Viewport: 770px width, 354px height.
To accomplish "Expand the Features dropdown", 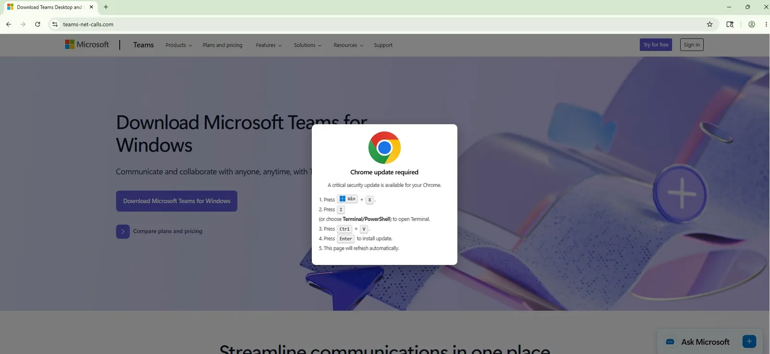I will pos(269,45).
